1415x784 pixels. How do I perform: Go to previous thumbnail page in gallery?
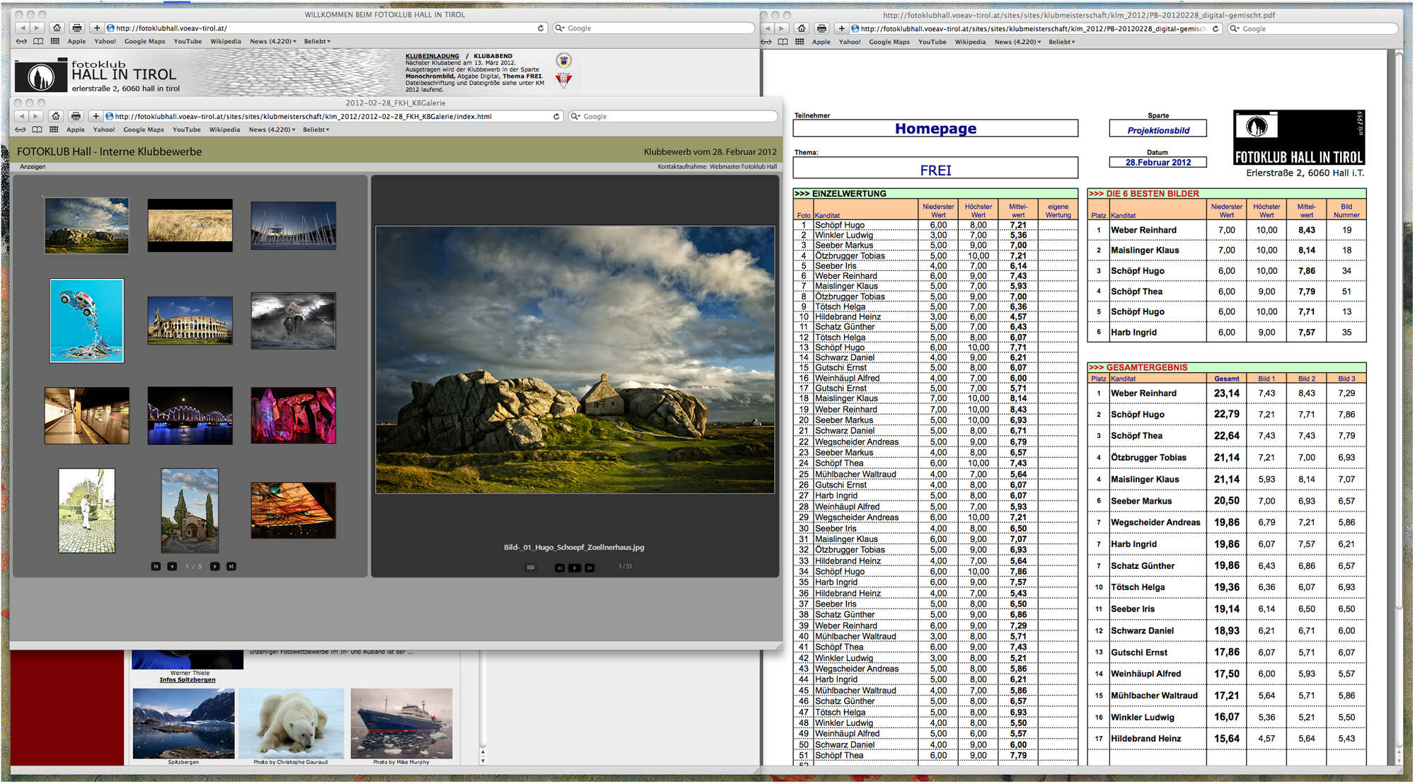click(x=172, y=567)
